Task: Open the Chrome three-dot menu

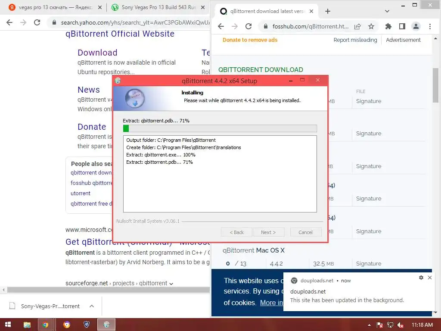Action: [x=430, y=26]
